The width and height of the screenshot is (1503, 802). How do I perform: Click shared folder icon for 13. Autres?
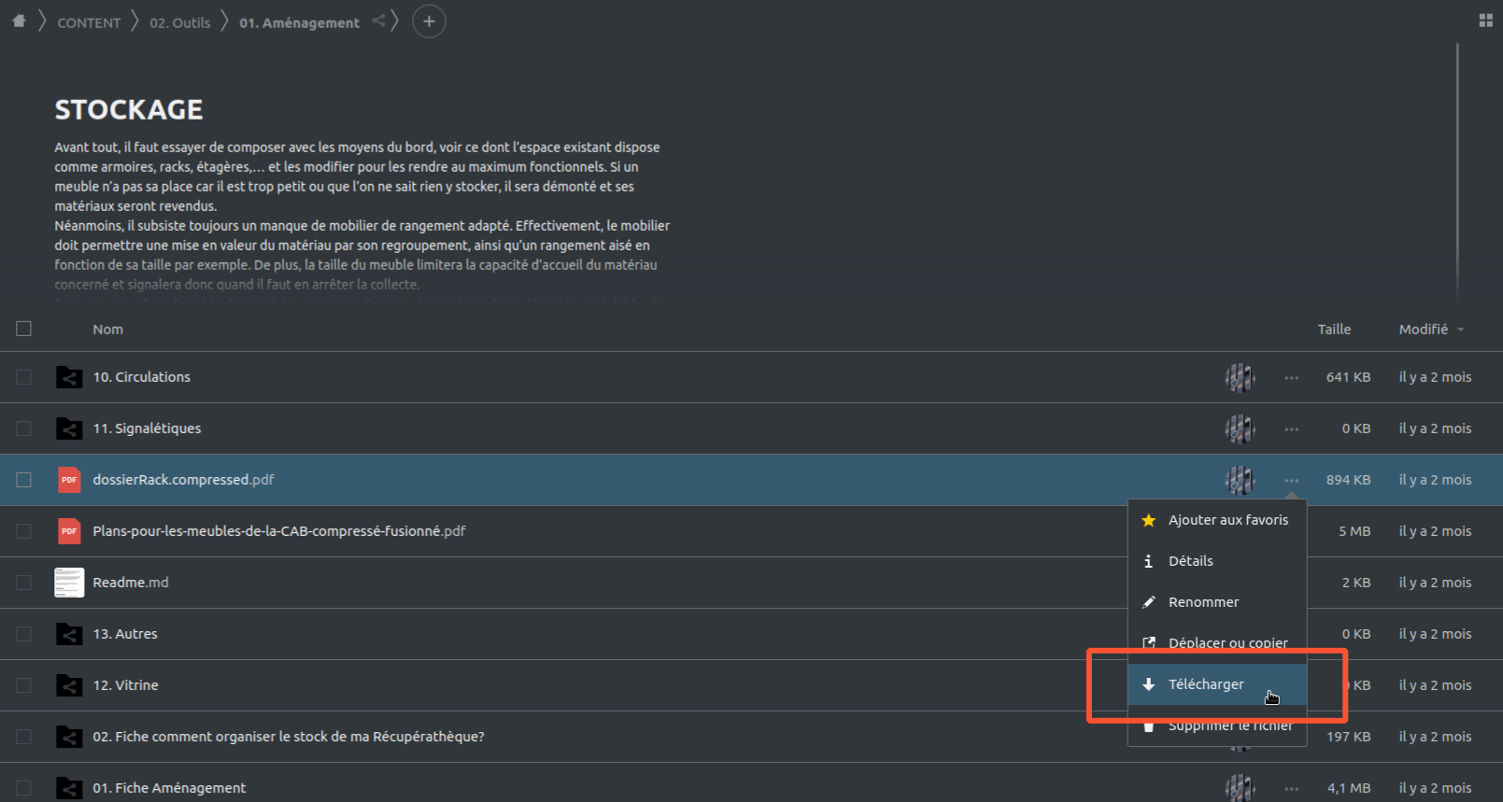pyautogui.click(x=69, y=634)
